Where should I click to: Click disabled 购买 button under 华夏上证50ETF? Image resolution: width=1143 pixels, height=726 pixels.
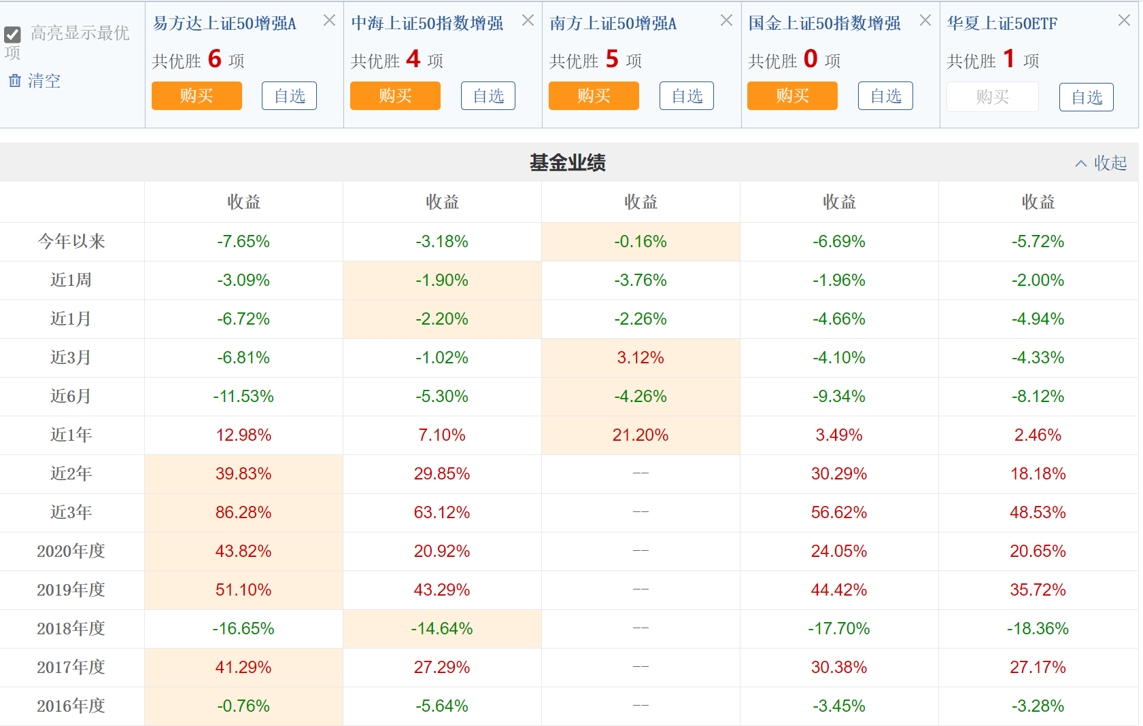[992, 96]
